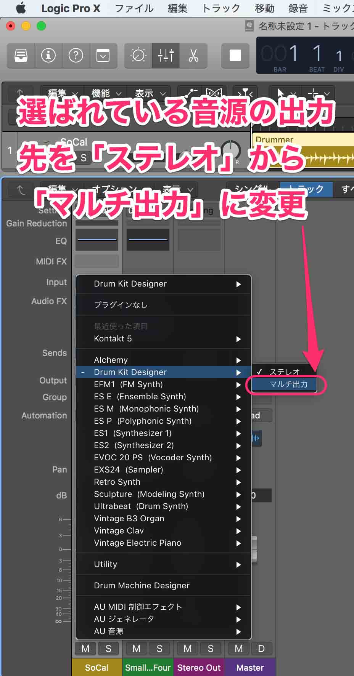
Task: Open the Library panel icon
Action: tap(21, 56)
